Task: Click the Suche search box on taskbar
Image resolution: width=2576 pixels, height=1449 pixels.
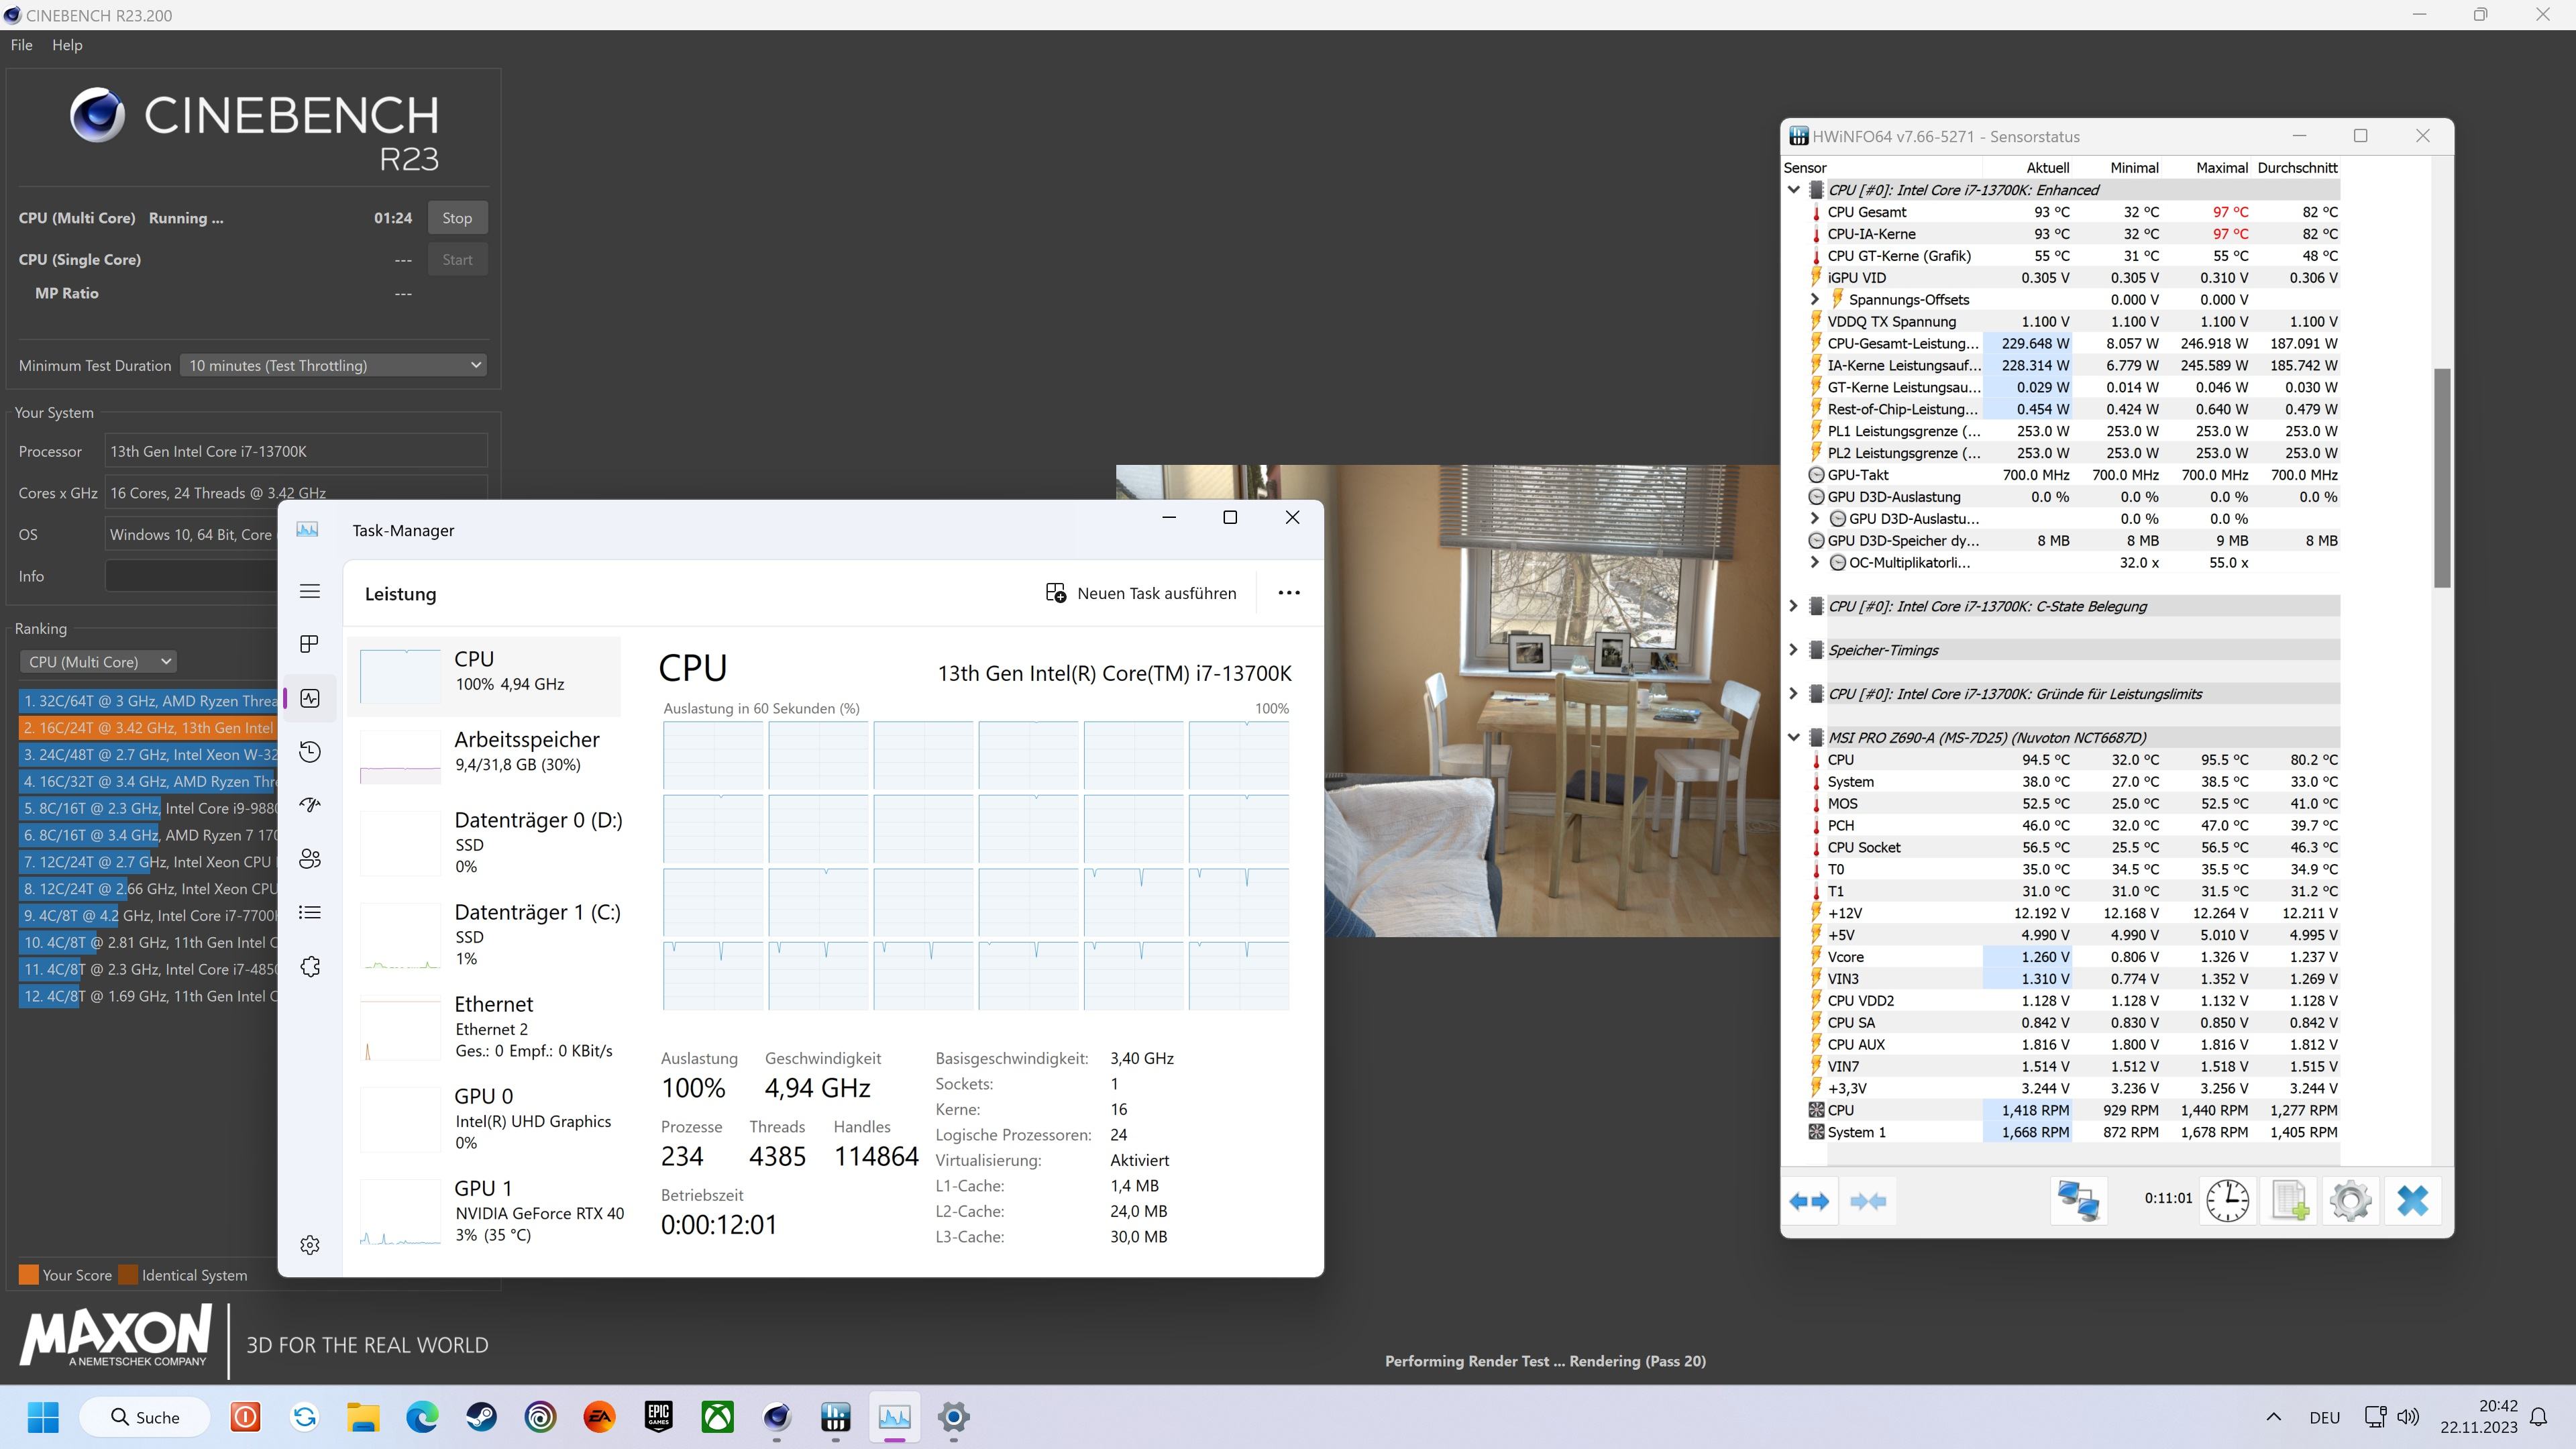Action: pyautogui.click(x=145, y=1417)
